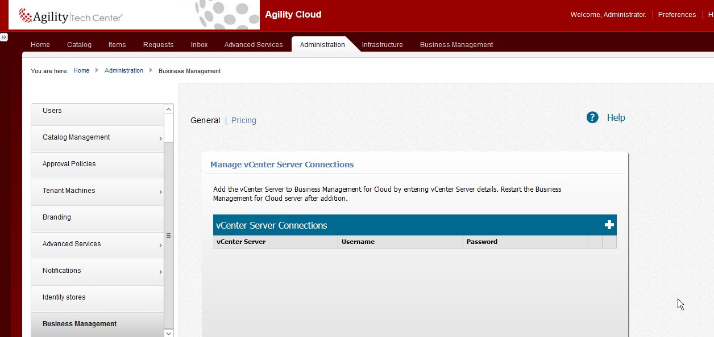Select Identity stores in the sidebar
Image resolution: width=714 pixels, height=337 pixels.
64,297
